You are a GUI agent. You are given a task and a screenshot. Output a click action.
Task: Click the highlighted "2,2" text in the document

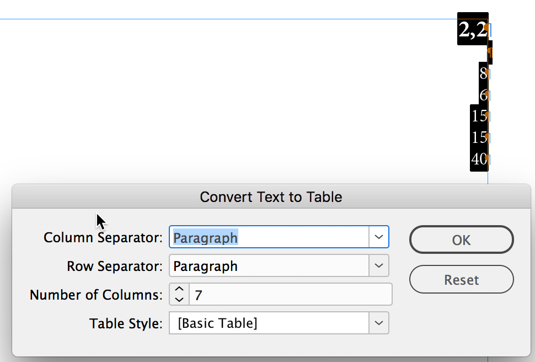(x=473, y=30)
